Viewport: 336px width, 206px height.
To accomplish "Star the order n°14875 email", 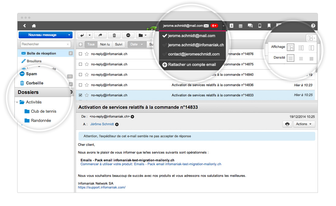I will (x=87, y=64).
